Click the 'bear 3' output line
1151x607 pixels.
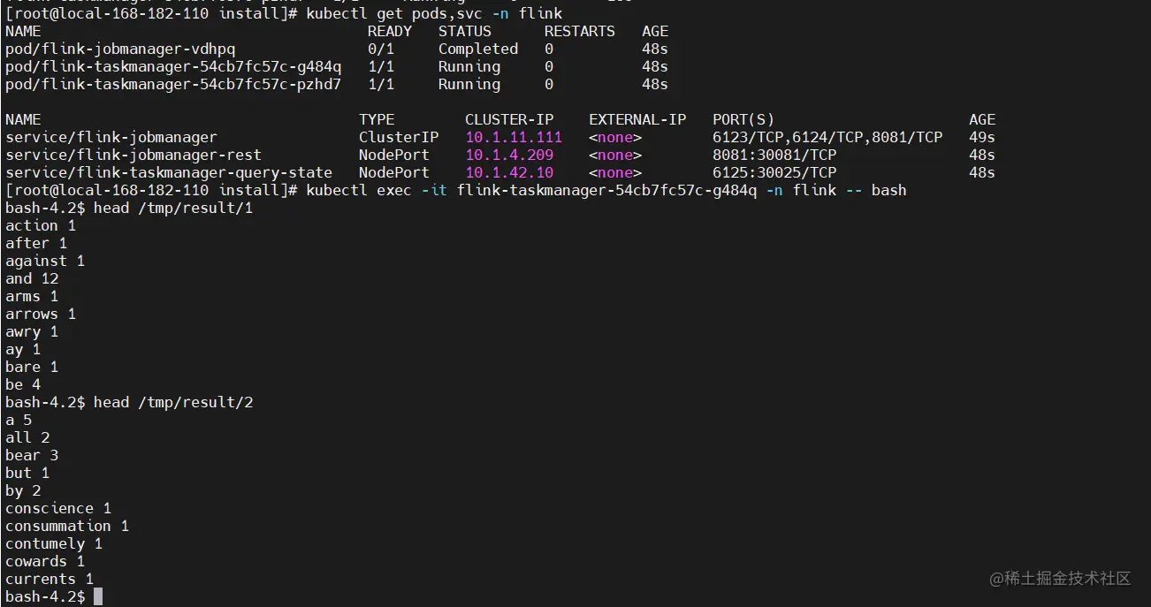tap(32, 456)
